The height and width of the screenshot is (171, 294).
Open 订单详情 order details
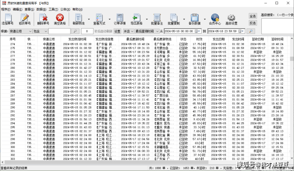click(119, 18)
